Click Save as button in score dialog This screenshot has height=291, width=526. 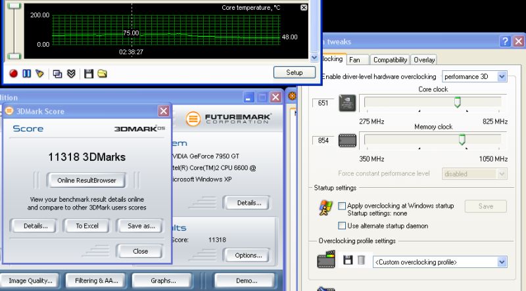pyautogui.click(x=140, y=225)
